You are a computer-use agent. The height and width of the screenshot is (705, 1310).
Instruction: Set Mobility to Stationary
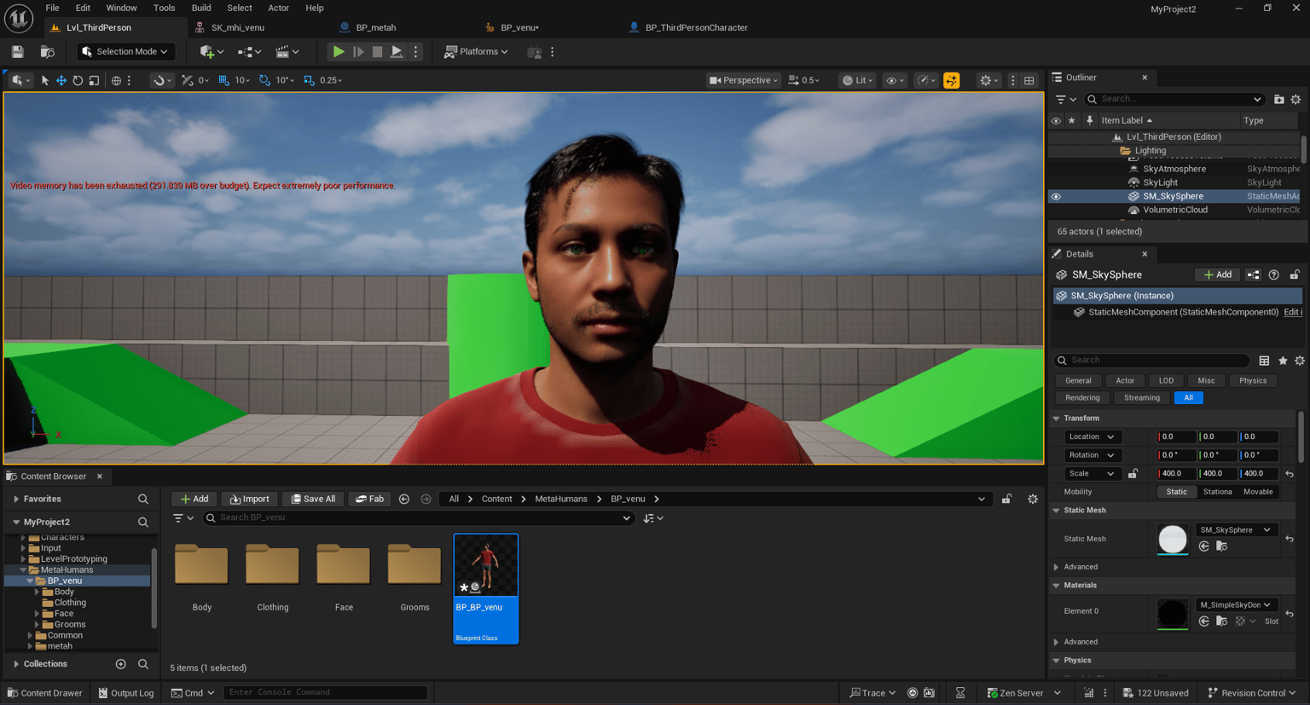1217,492
